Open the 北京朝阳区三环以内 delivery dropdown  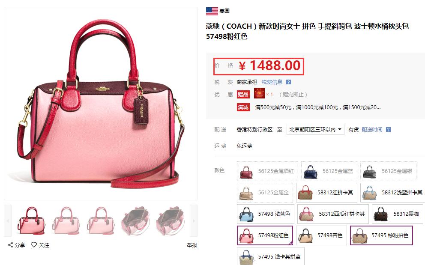point(315,130)
